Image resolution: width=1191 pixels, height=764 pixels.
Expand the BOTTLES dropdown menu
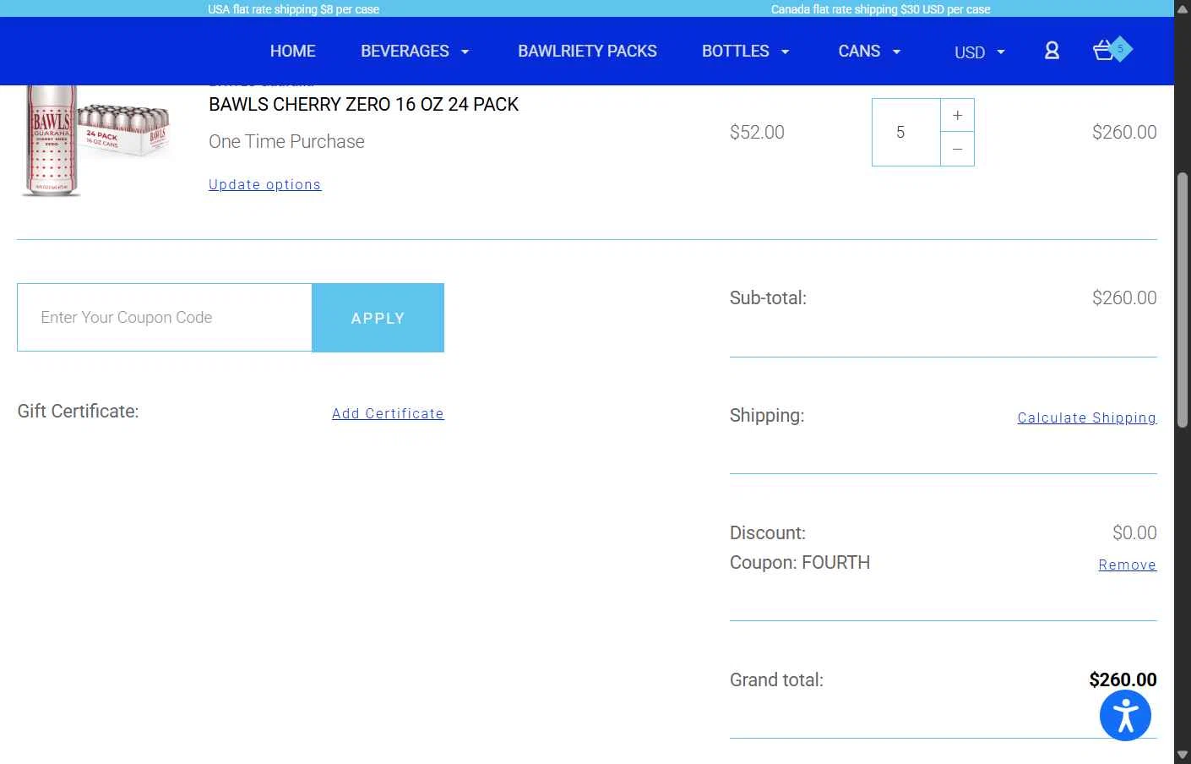click(746, 51)
